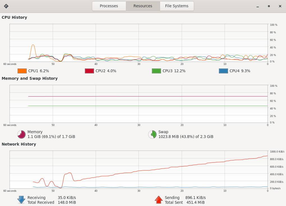This screenshot has height=206, width=286.
Task: Maximize the System Monitor window
Action: pyautogui.click(x=269, y=6)
